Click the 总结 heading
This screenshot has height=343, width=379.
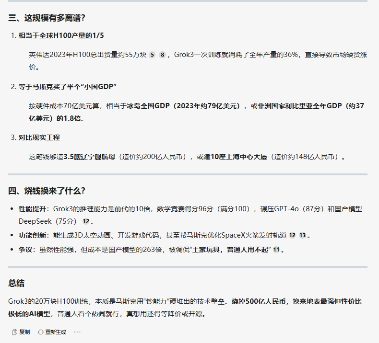(x=16, y=283)
